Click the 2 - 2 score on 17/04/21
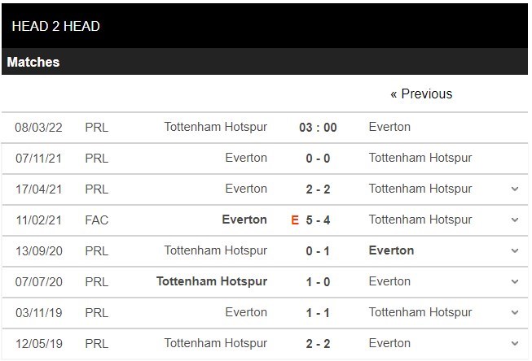 (318, 189)
